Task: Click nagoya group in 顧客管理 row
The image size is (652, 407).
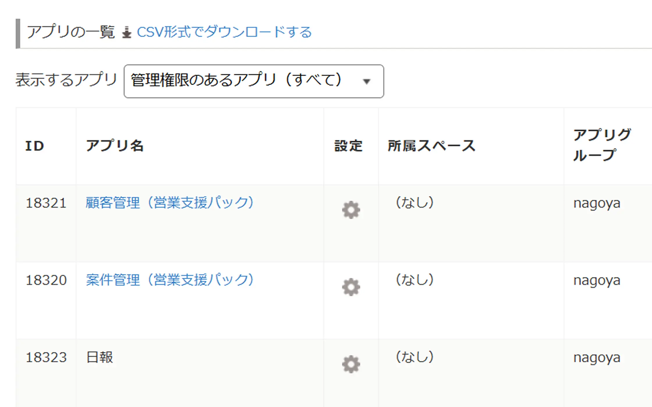Action: (x=597, y=203)
